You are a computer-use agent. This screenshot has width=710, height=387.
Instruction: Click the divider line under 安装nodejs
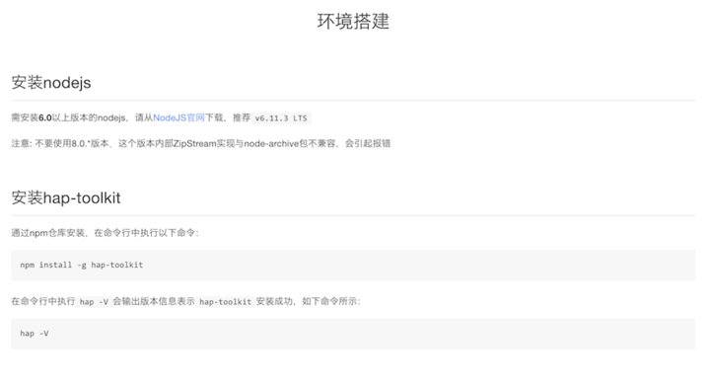click(x=353, y=100)
